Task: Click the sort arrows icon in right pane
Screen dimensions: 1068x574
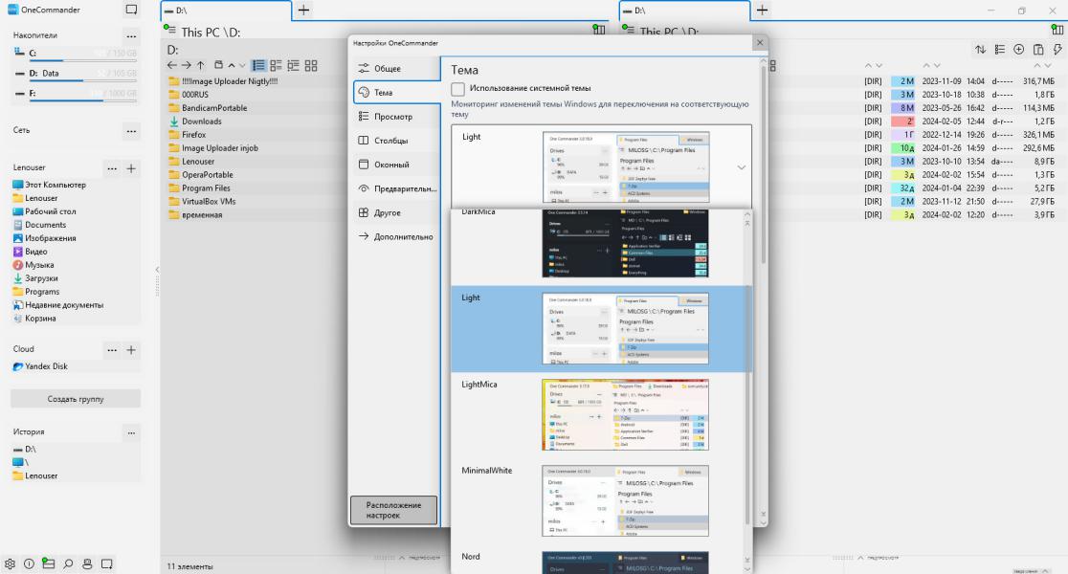Action: [x=980, y=49]
